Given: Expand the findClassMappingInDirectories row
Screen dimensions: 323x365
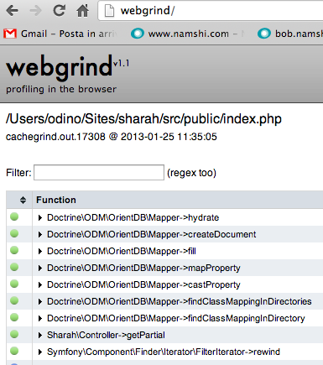Looking at the screenshot, I should (39, 301).
